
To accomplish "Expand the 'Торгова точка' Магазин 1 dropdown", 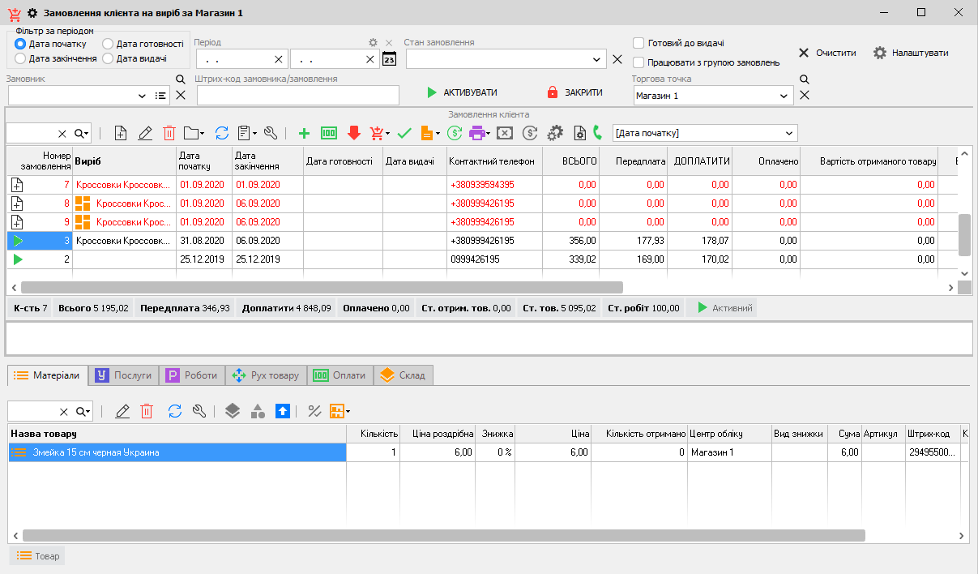I will coord(784,96).
